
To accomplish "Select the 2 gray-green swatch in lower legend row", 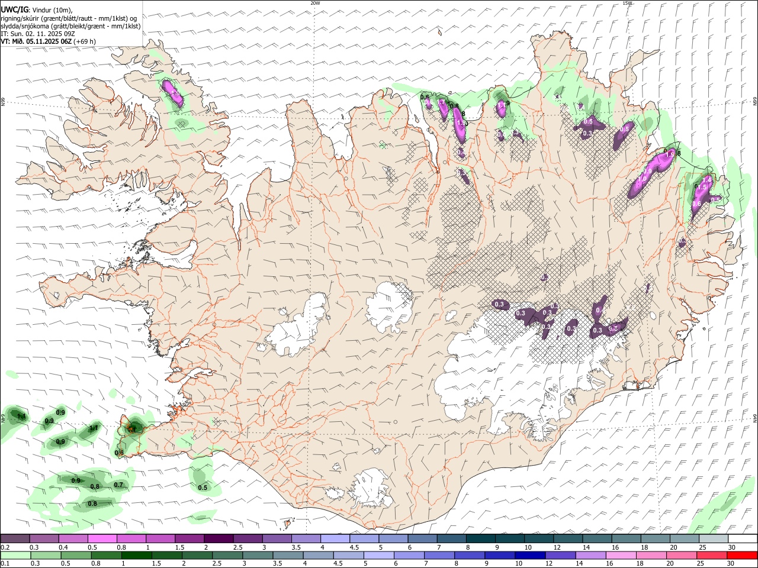I will [197, 556].
